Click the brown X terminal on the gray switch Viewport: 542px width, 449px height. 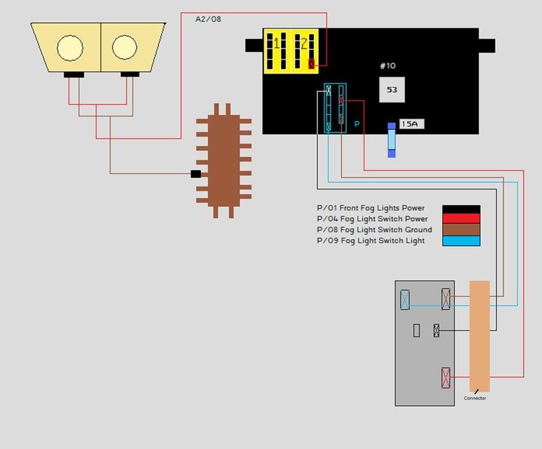tap(446, 299)
